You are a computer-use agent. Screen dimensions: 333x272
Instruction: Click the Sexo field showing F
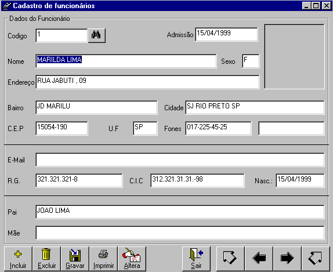coord(251,61)
